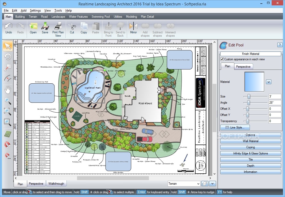The image size is (285, 197).
Task: Switch to the Water Features tab
Action: [78, 16]
